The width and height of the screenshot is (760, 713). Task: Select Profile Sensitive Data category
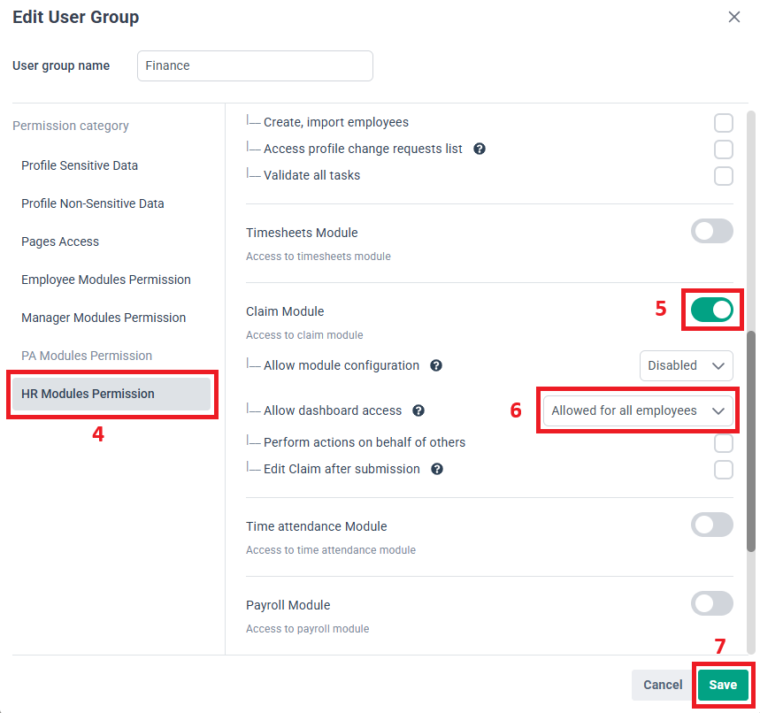pos(80,165)
